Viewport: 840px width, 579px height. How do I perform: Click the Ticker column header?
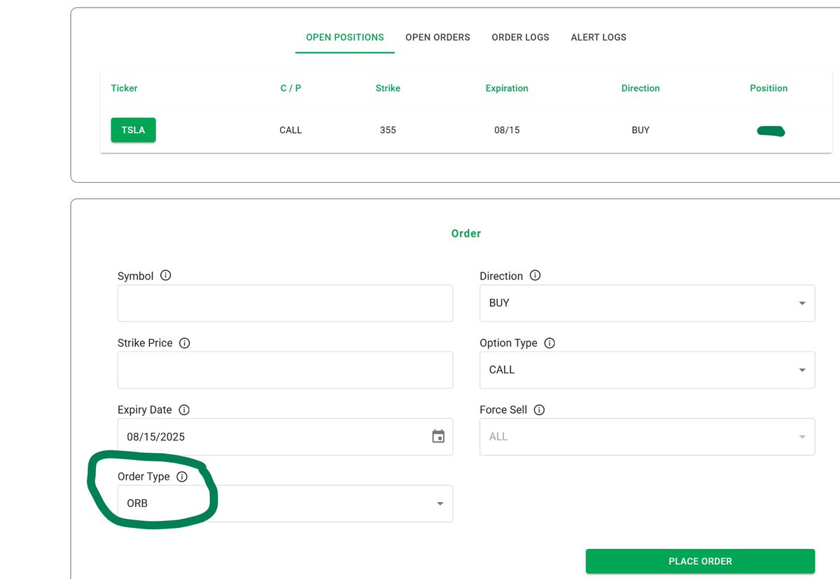point(124,88)
